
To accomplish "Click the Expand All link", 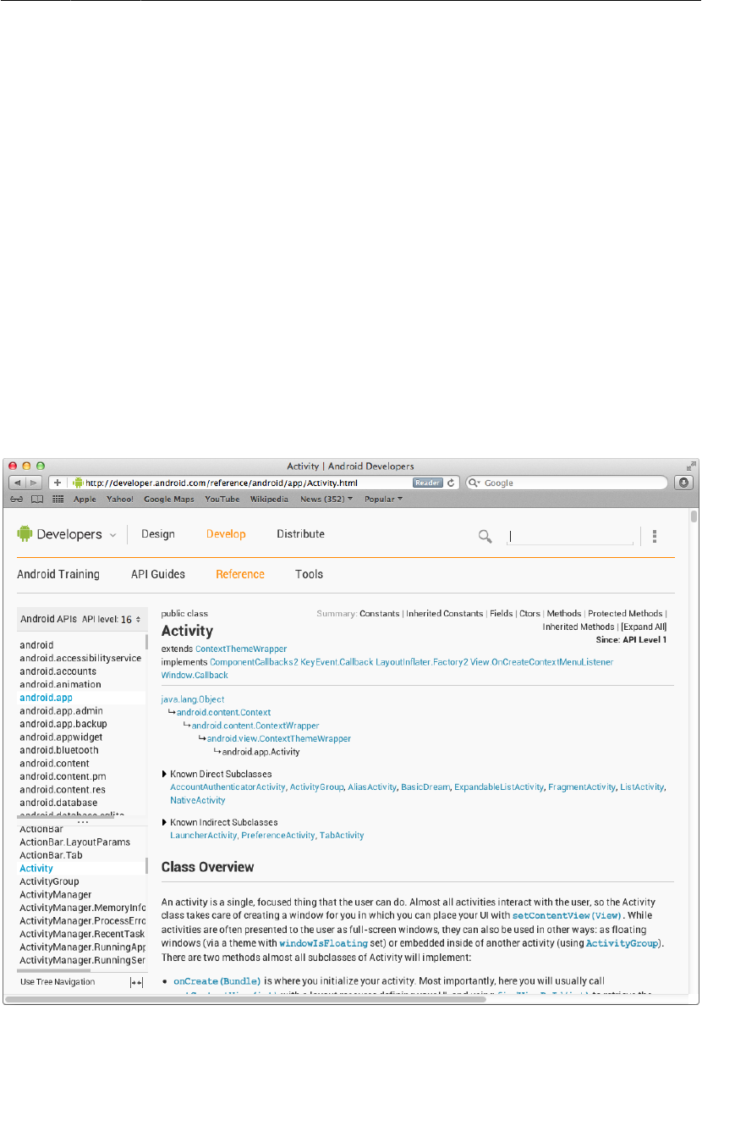I will point(644,627).
